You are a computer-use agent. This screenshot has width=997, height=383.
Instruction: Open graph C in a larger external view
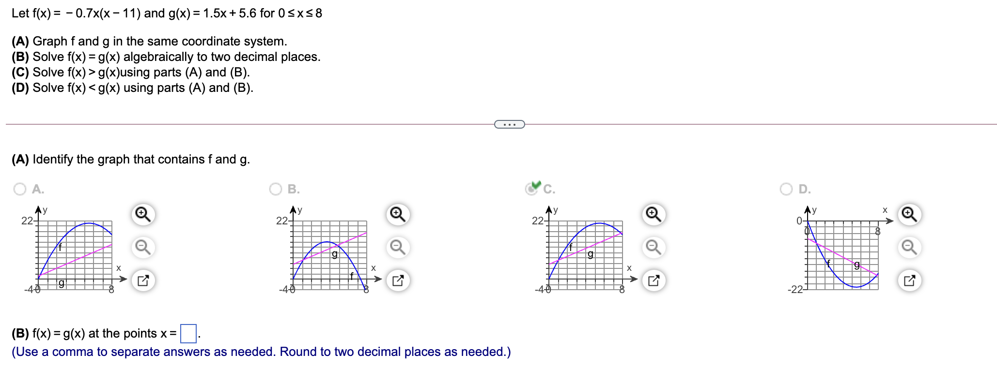point(654,280)
